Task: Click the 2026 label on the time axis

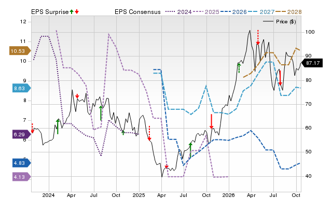Action: 228,195
